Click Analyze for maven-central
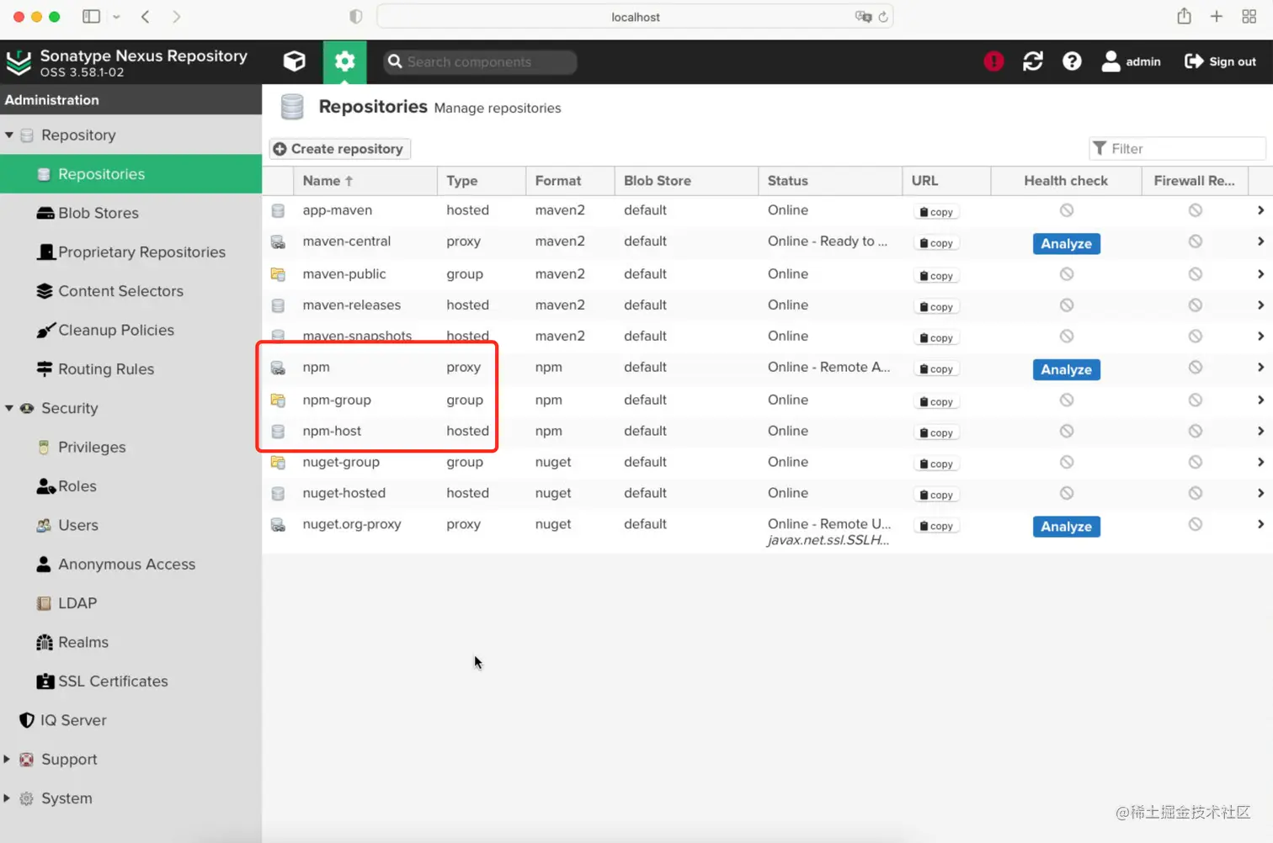The width and height of the screenshot is (1273, 843). click(x=1066, y=243)
